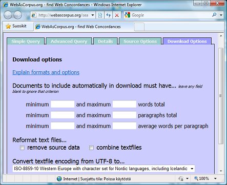Switch to Details tab
The width and height of the screenshot is (227, 185).
click(106, 42)
